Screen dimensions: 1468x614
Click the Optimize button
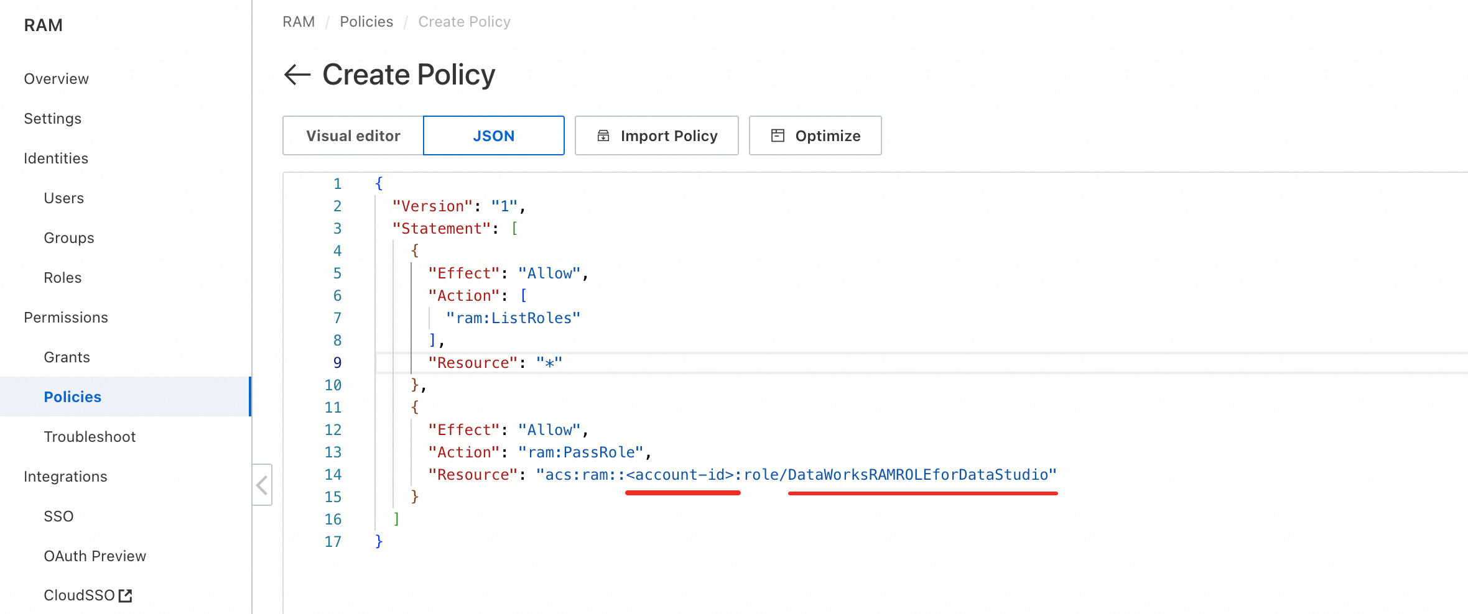coord(815,135)
